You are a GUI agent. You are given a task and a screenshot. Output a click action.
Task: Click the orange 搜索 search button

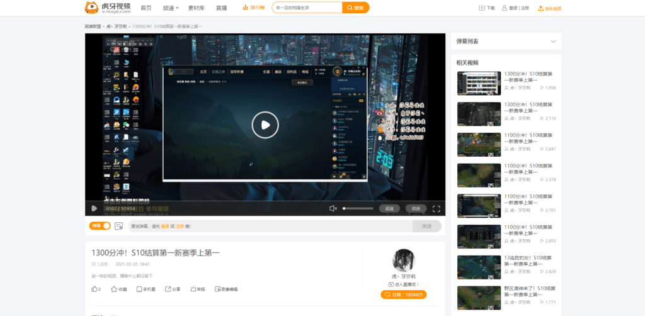point(355,8)
